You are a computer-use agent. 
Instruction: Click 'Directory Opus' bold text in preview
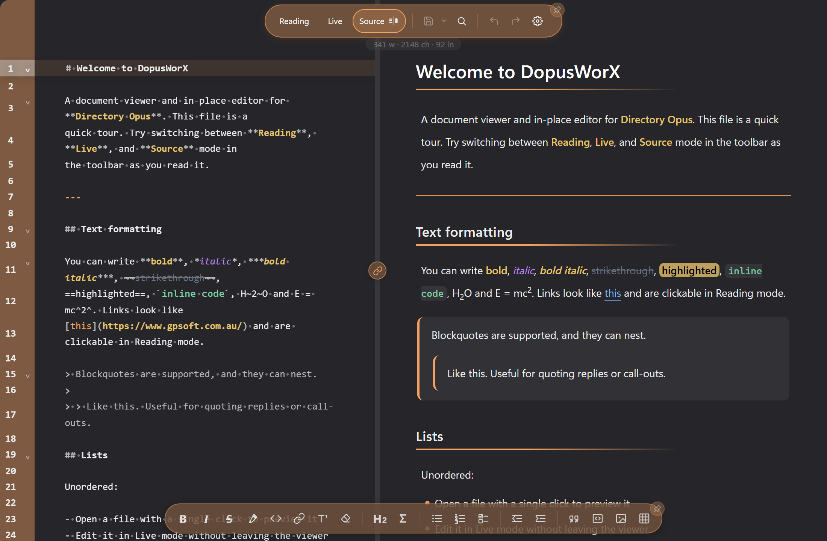(x=656, y=119)
